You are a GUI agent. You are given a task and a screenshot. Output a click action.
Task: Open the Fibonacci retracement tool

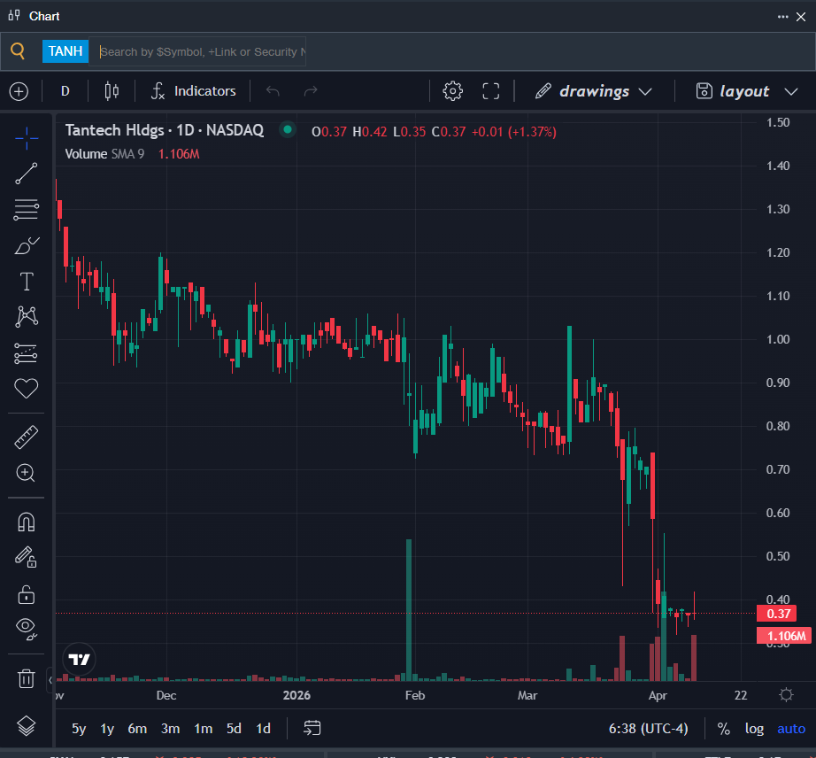(27, 210)
